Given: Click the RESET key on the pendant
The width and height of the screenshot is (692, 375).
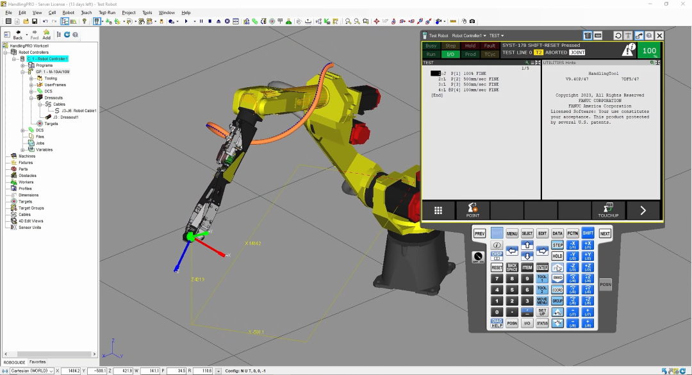Looking at the screenshot, I should (497, 268).
